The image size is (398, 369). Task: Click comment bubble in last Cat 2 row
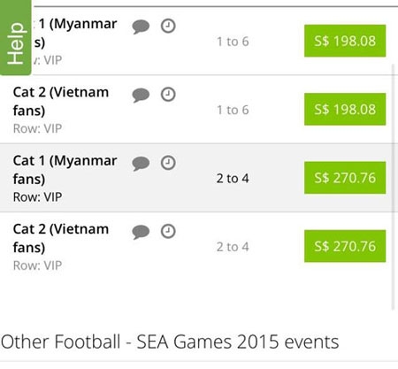pos(141,232)
